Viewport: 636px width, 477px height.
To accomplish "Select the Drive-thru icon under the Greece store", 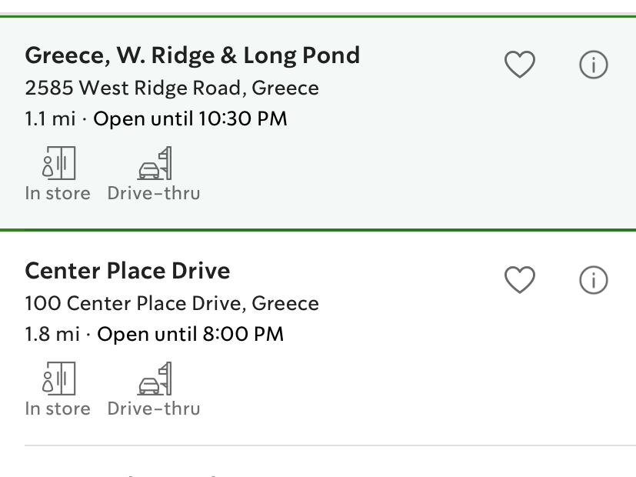I will pos(153,162).
